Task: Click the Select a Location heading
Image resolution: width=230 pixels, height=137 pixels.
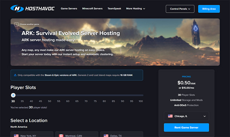Action: [29, 120]
